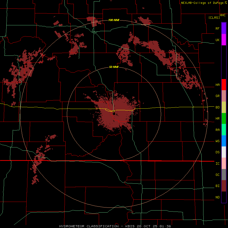Click the '50 NMI' range ring label
228x228 pixels.
point(114,67)
